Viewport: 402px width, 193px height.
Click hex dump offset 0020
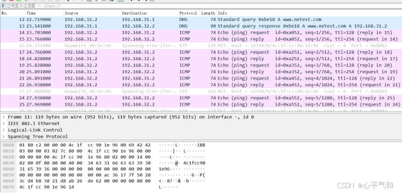(8, 157)
